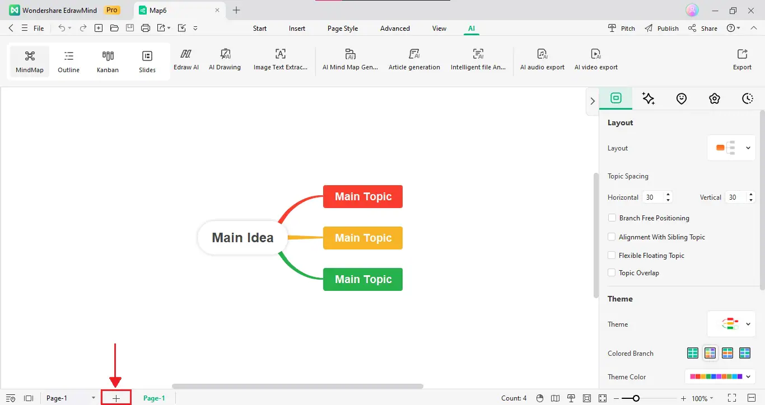This screenshot has width=765, height=405.
Task: Redo the last action
Action: click(x=83, y=28)
